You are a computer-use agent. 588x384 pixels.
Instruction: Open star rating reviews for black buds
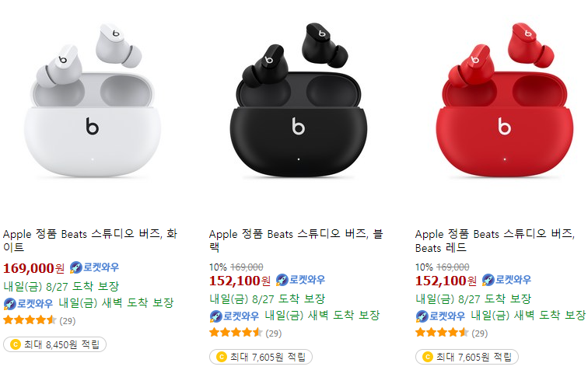click(246, 333)
